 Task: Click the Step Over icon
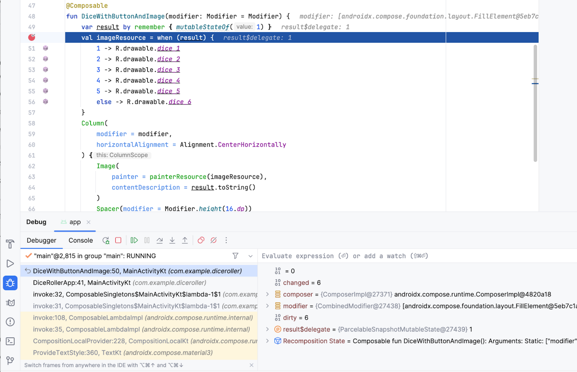coord(159,240)
